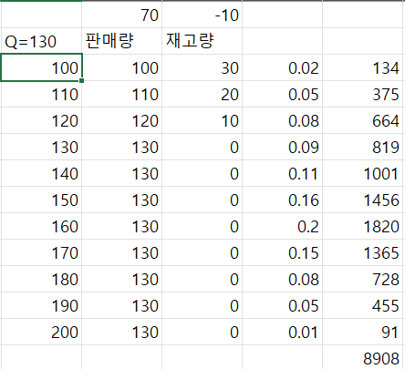Click the probability cell 0.16

pyautogui.click(x=282, y=200)
